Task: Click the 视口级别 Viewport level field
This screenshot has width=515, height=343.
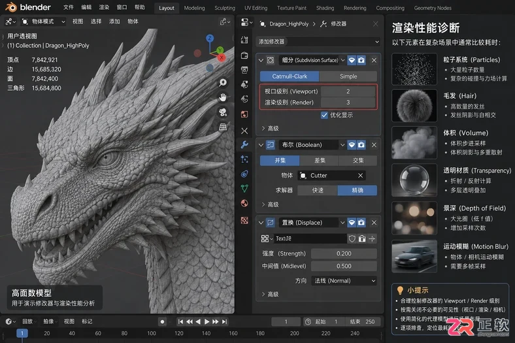Action: click(348, 91)
